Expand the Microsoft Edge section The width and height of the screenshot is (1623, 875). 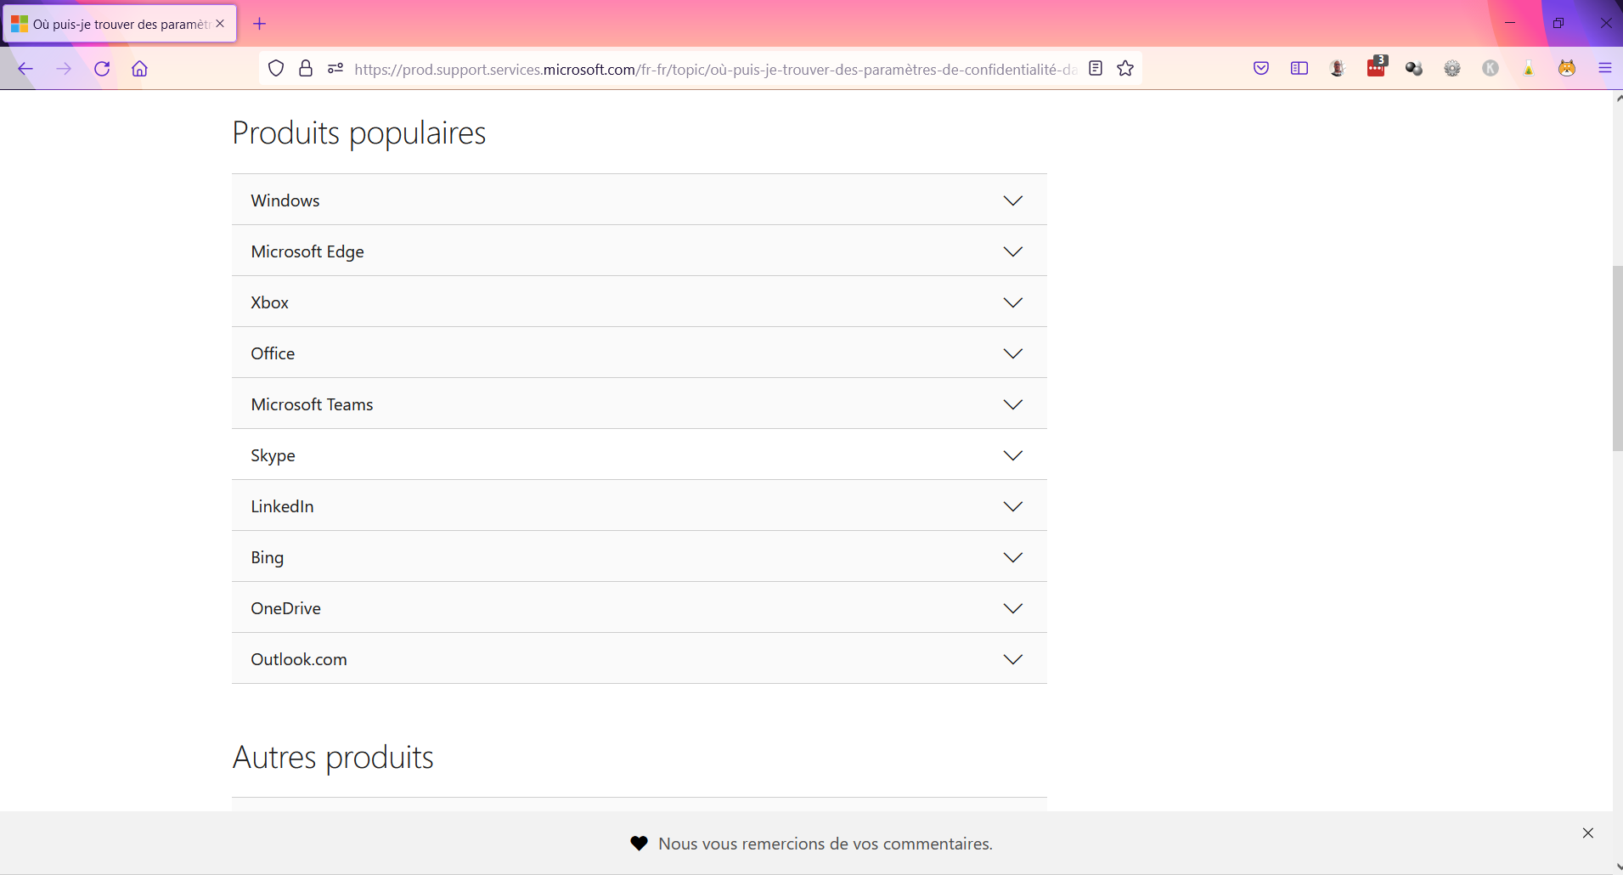tap(640, 251)
